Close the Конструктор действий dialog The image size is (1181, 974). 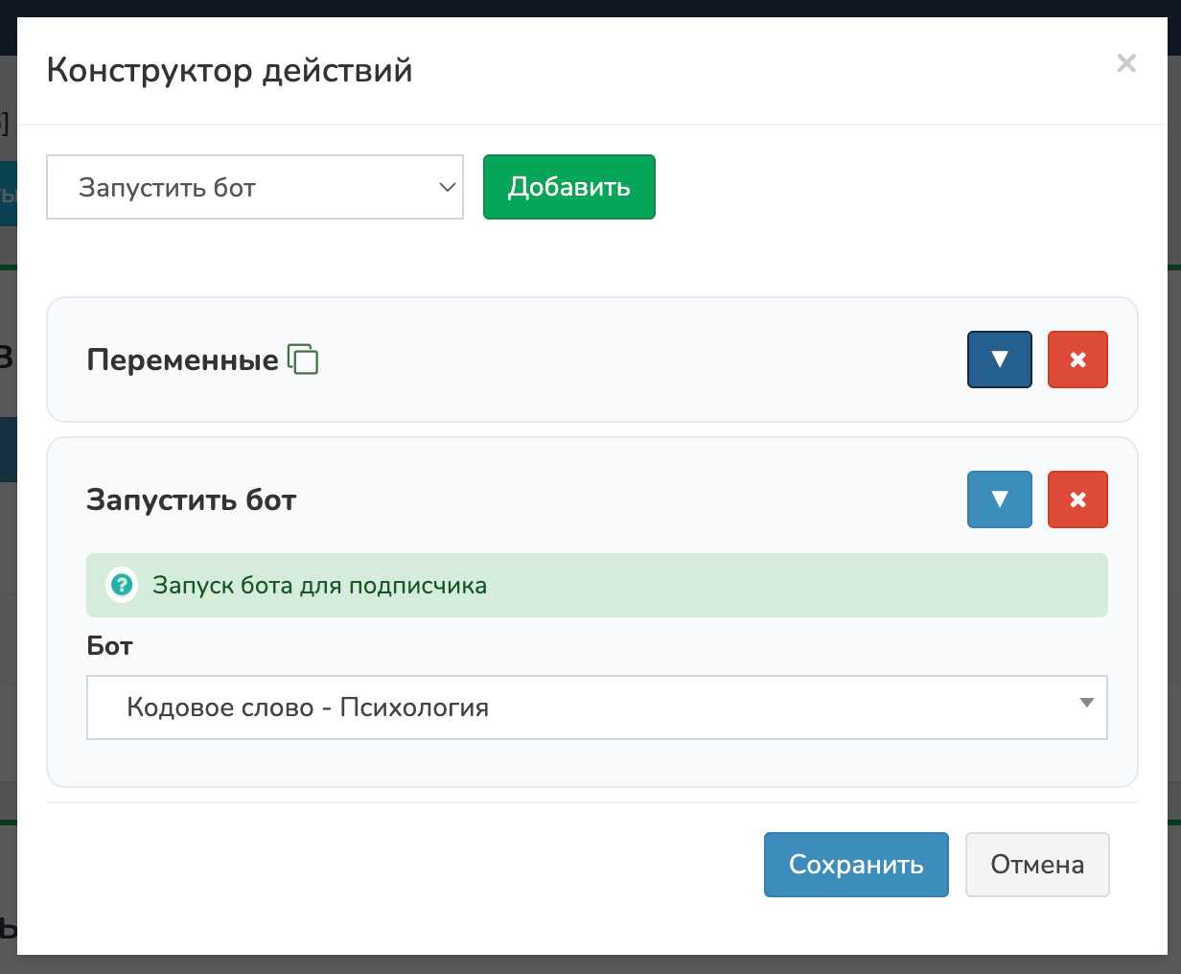(x=1126, y=63)
